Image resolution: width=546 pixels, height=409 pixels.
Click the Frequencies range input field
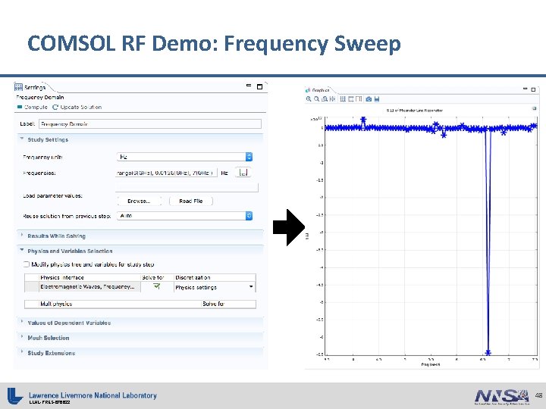tap(166, 173)
